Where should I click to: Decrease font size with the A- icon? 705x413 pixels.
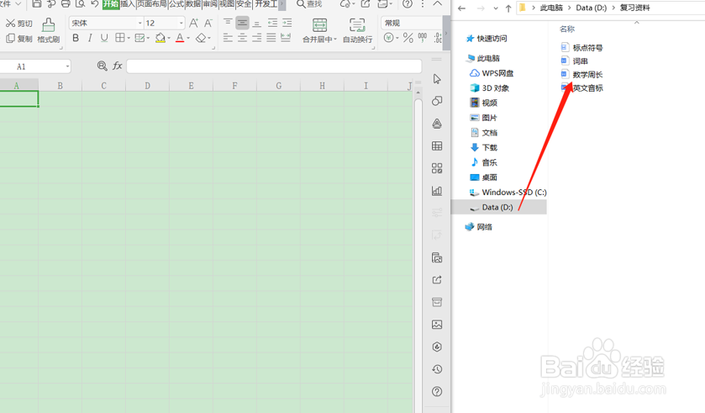click(x=208, y=23)
